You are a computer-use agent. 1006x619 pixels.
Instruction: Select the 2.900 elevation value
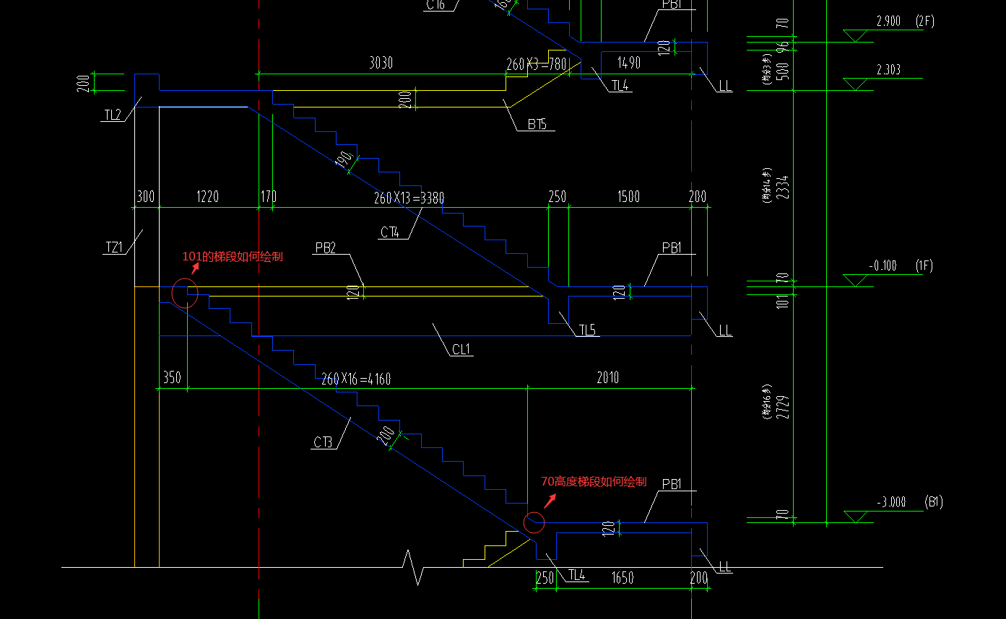click(x=888, y=22)
